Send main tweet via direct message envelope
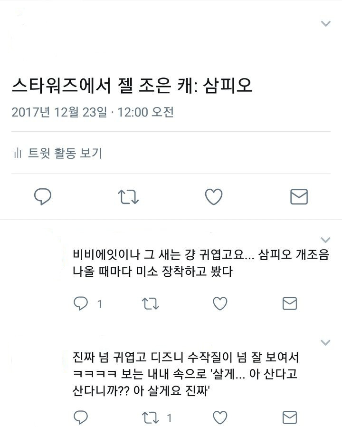342x427 pixels. tap(299, 196)
